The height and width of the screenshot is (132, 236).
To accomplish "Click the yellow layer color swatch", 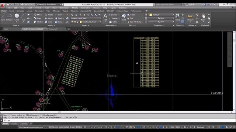I will click(80, 22).
